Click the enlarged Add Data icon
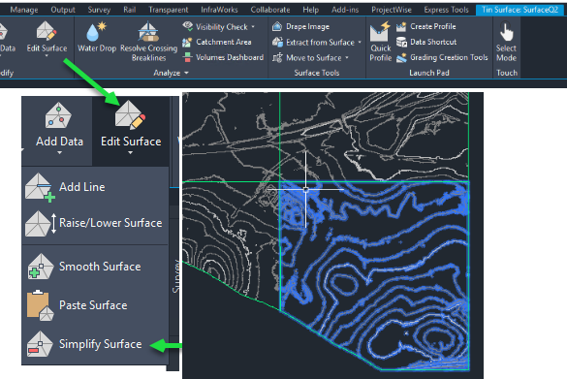This screenshot has width=567, height=379. pos(58,115)
